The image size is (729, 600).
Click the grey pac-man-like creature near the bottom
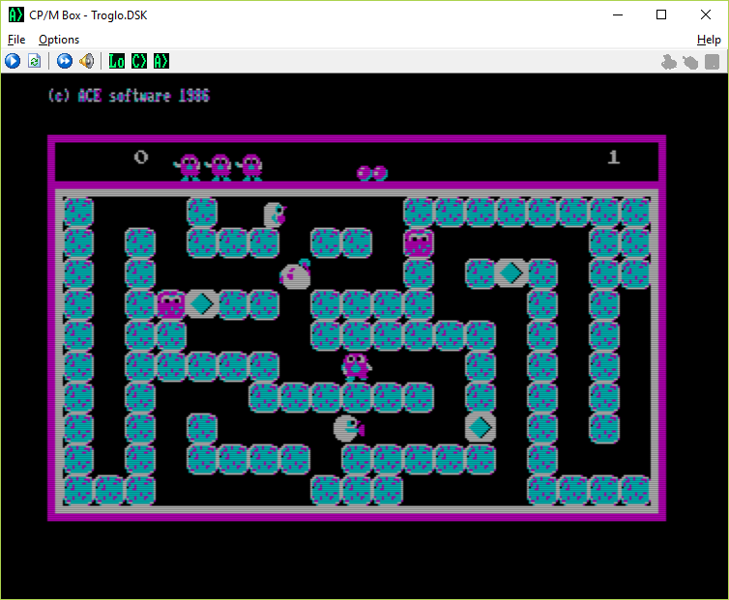click(x=349, y=428)
